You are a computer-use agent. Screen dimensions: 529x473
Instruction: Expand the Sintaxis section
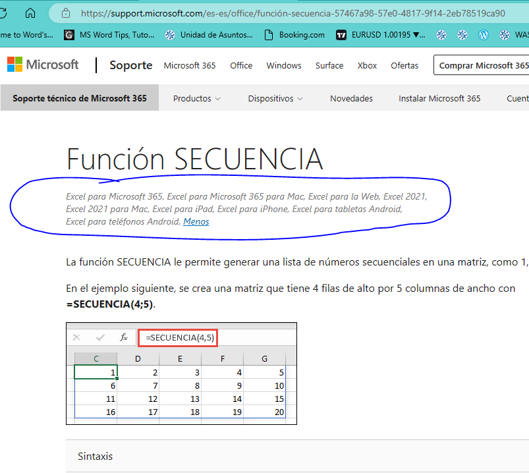pyautogui.click(x=297, y=456)
